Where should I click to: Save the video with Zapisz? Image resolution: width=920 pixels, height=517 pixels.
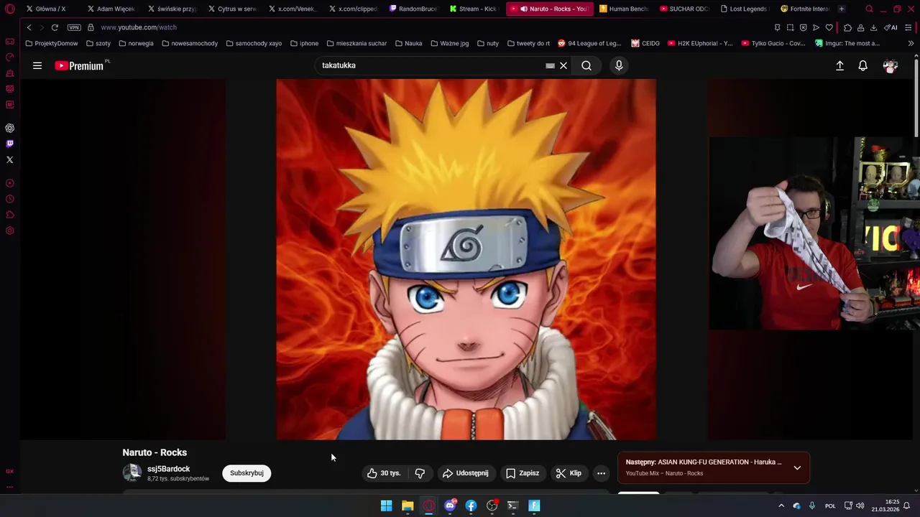tap(523, 473)
